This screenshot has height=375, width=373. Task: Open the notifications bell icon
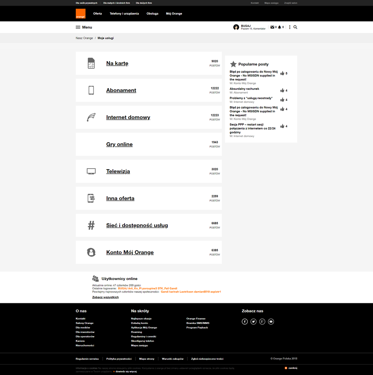tap(279, 27)
